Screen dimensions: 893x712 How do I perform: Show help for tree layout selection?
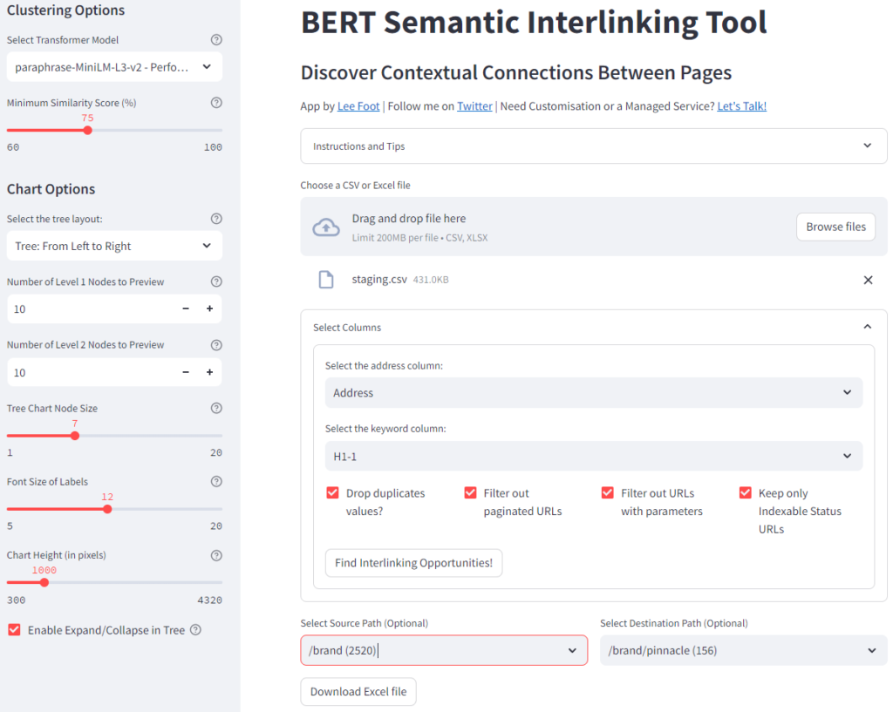click(x=216, y=219)
